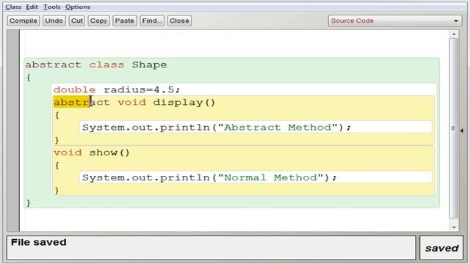
Task: Click the 'void' keyword before display()
Action: tap(131, 103)
